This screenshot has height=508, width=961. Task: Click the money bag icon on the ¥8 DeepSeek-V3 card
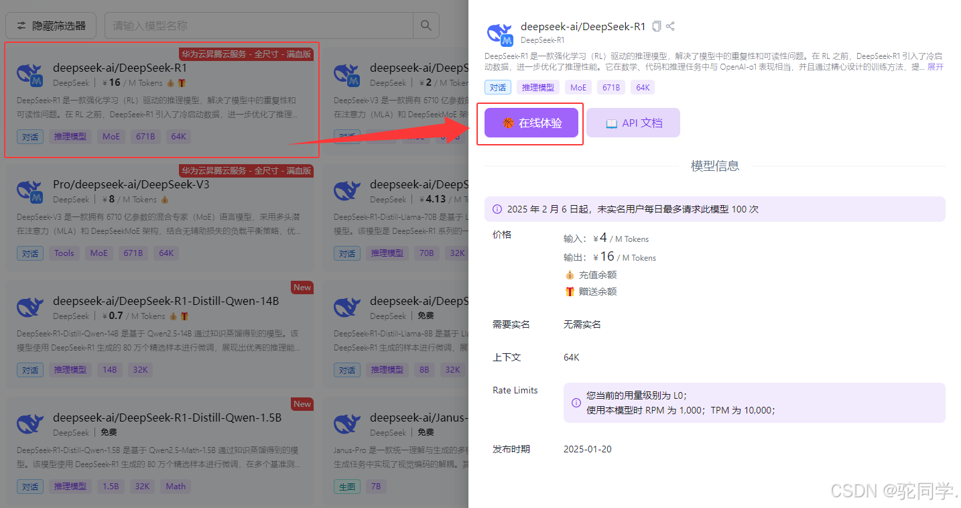coord(165,200)
